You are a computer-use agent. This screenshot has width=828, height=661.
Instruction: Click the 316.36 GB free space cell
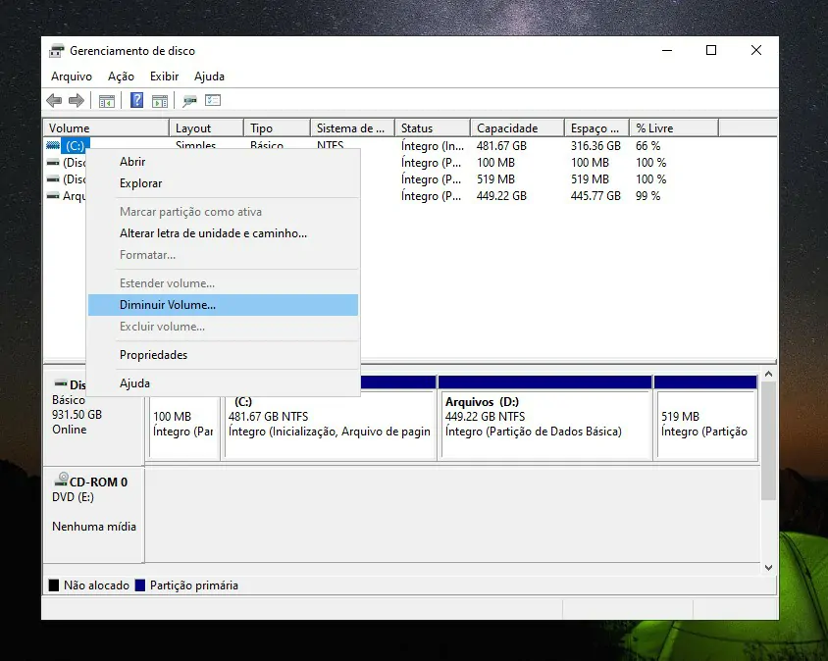click(x=595, y=146)
